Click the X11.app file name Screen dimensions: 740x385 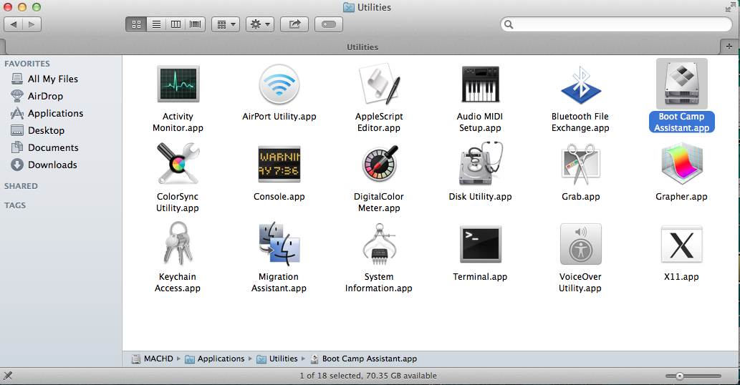click(x=681, y=277)
